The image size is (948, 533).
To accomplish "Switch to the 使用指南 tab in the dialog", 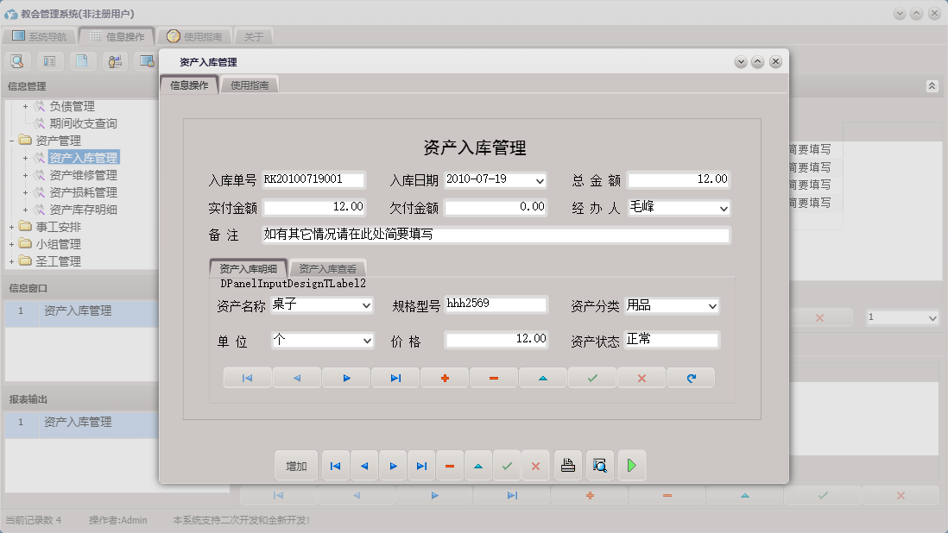I will click(x=250, y=85).
